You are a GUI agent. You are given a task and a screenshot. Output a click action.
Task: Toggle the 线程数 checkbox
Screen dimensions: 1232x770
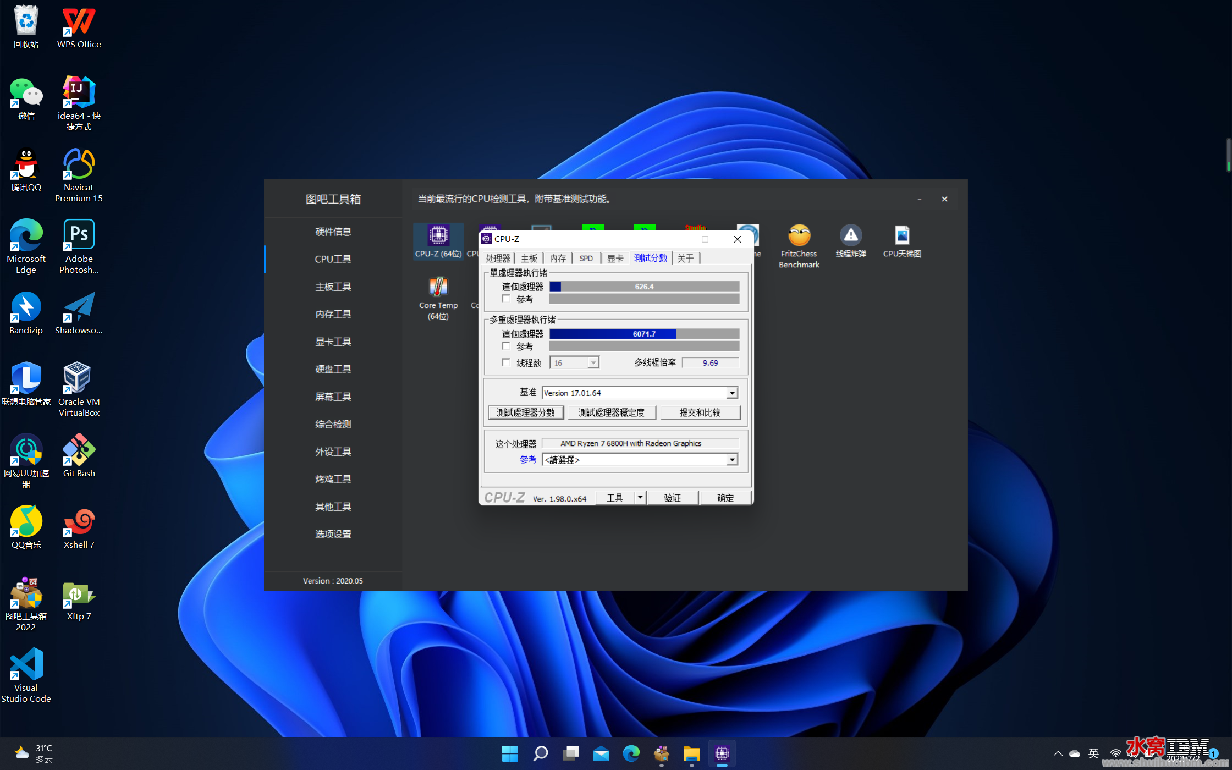[x=506, y=362]
